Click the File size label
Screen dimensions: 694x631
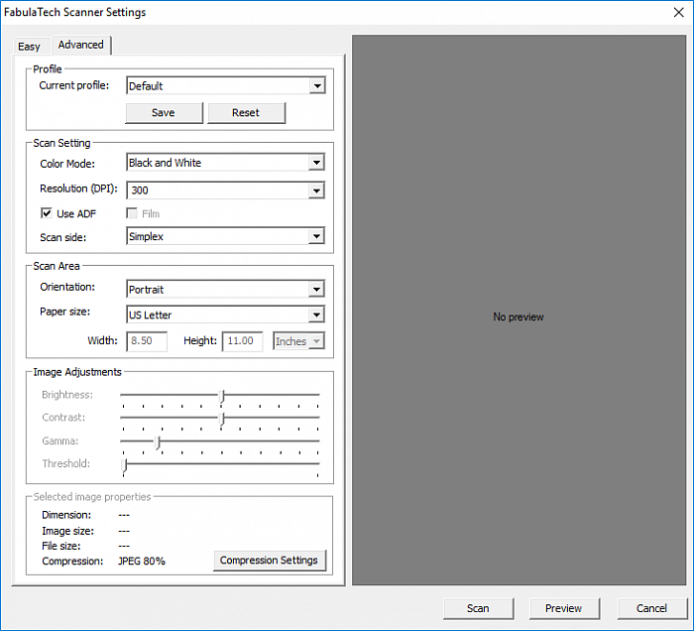click(61, 546)
